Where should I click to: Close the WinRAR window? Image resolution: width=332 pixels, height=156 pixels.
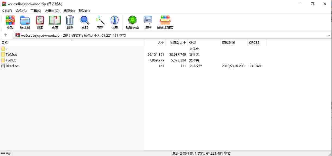click(325, 4)
